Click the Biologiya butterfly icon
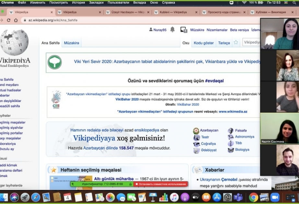The image size is (299, 204). click(x=231, y=150)
